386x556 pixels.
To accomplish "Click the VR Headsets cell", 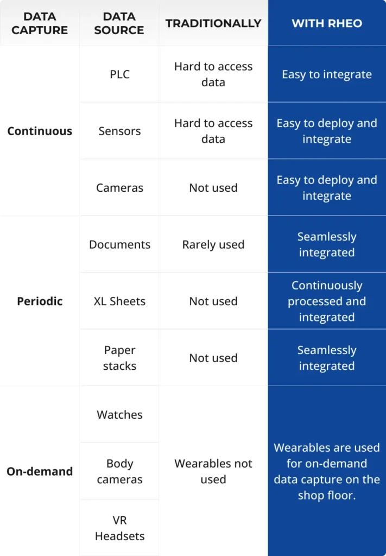I will click(119, 528).
